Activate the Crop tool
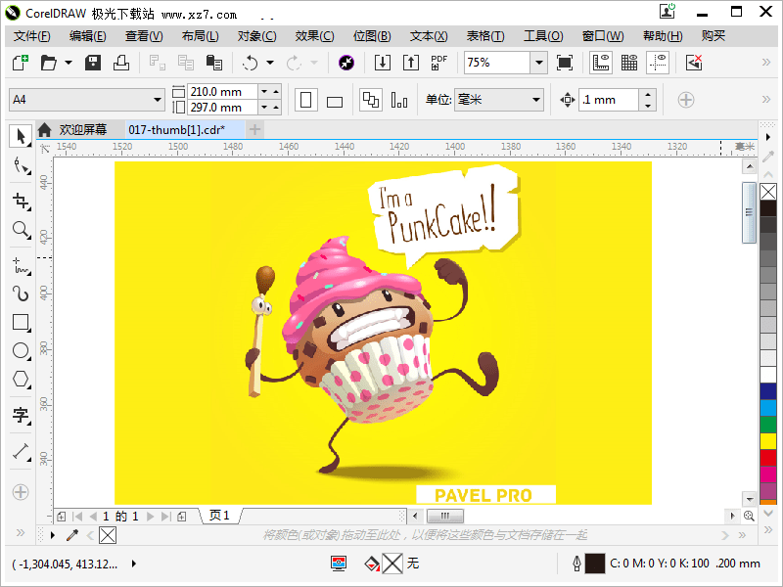This screenshot has width=783, height=587. point(21,201)
